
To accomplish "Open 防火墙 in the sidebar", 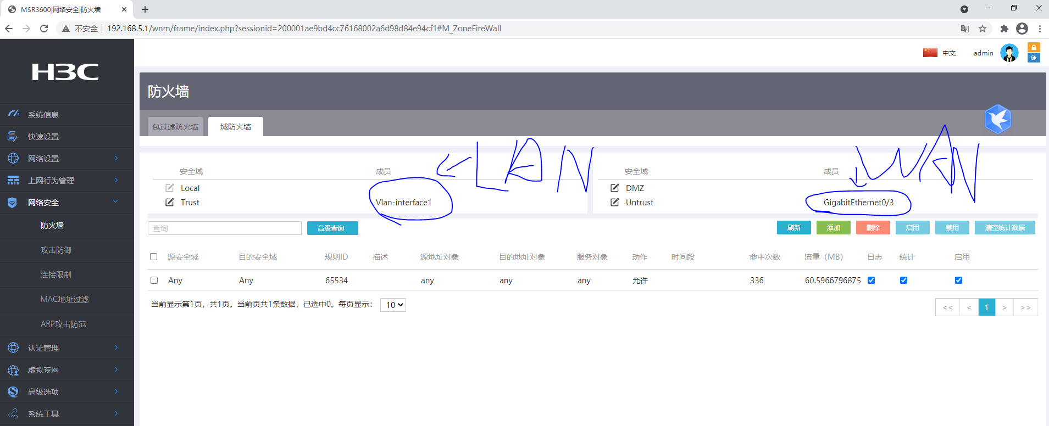I will pyautogui.click(x=52, y=225).
